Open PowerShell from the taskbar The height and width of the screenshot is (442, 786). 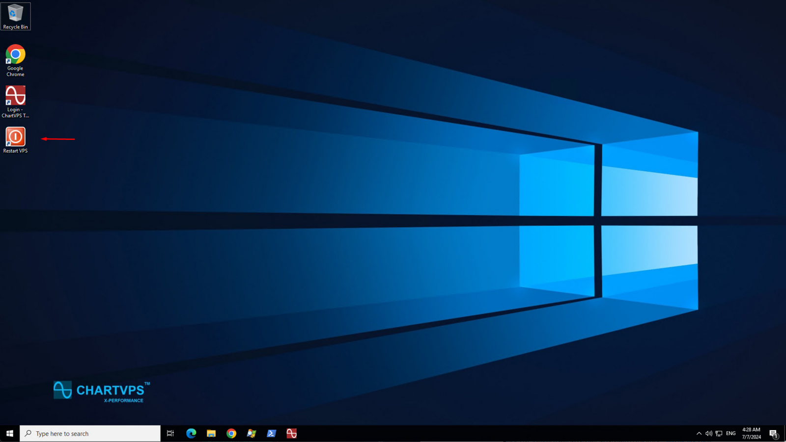click(x=271, y=433)
